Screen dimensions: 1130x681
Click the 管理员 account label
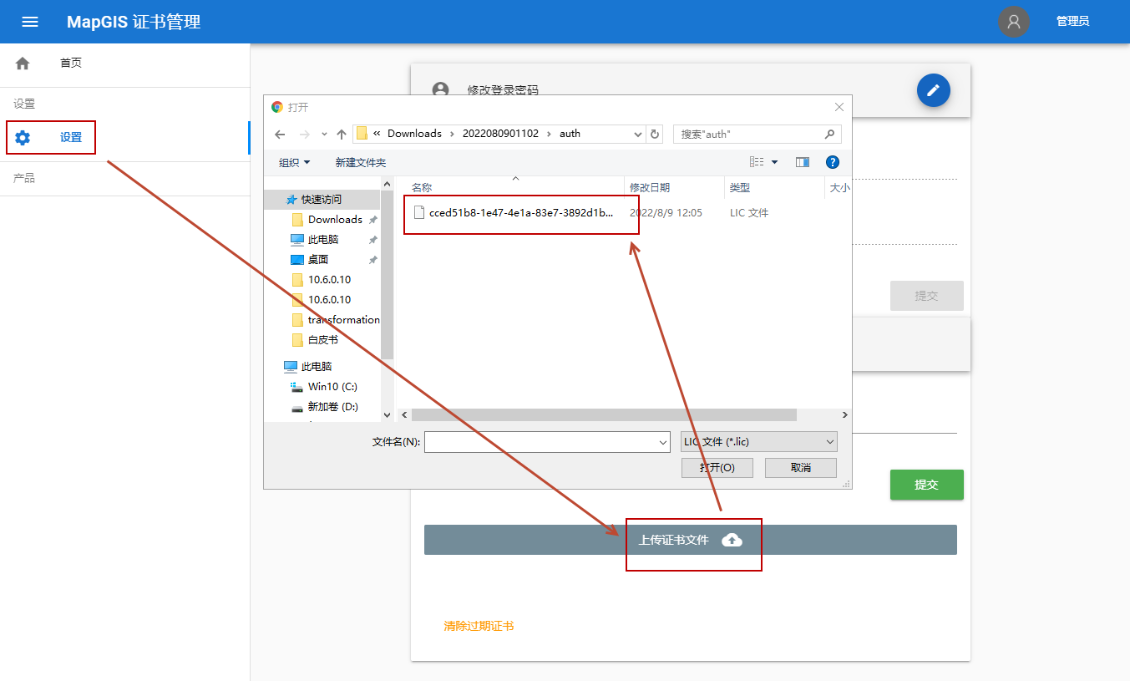click(1072, 22)
